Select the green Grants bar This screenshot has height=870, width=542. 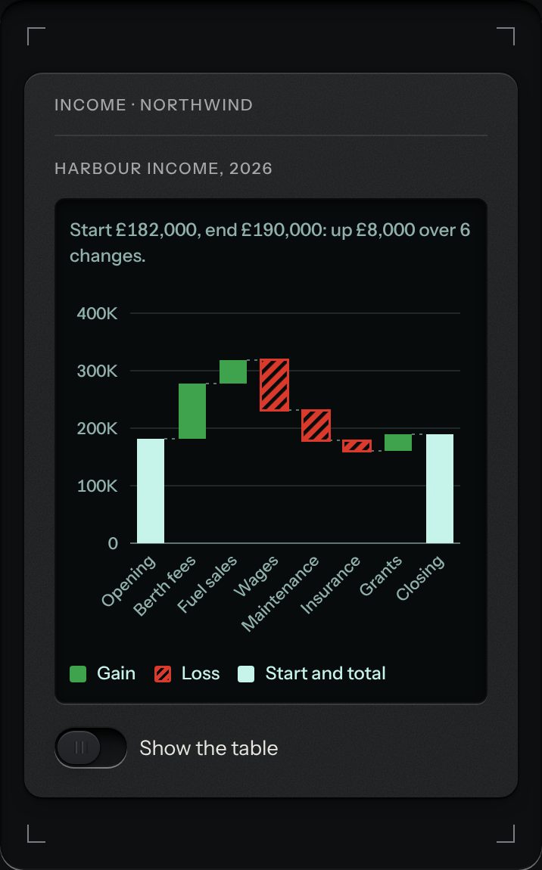click(x=398, y=443)
